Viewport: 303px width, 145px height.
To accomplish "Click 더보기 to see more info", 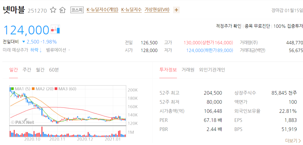I will pyautogui.click(x=293, y=140).
